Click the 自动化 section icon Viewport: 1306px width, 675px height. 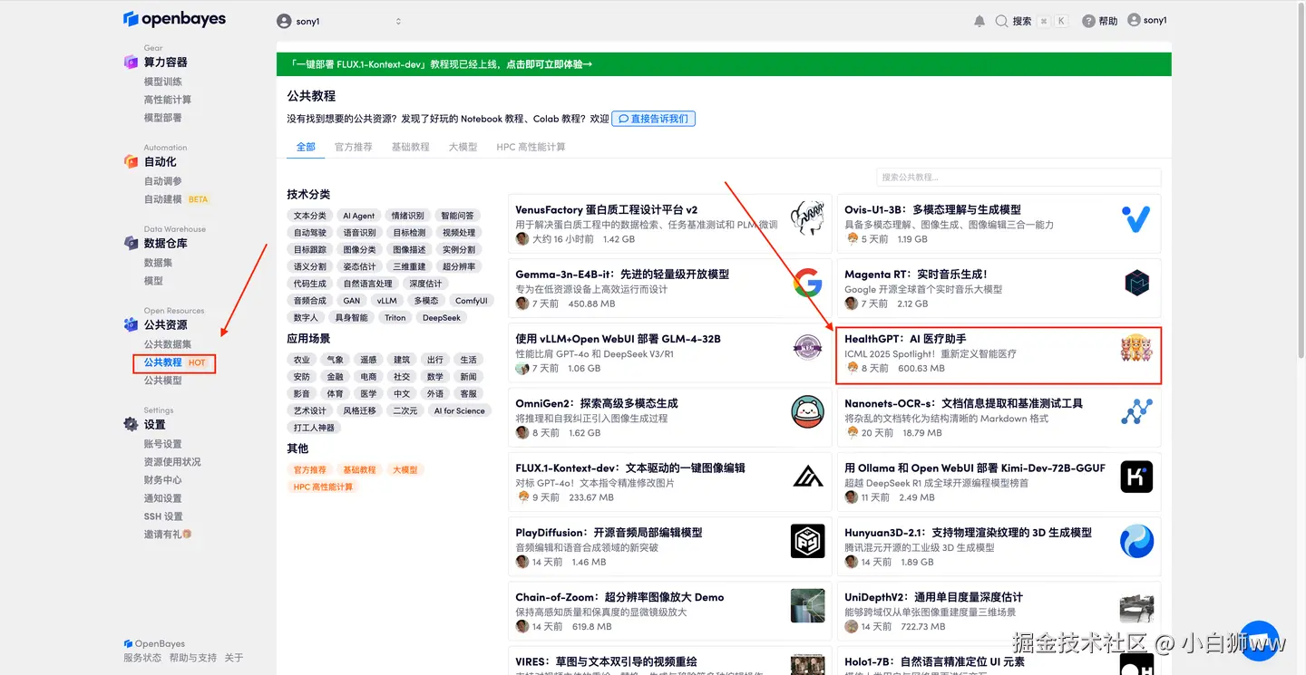tap(132, 161)
